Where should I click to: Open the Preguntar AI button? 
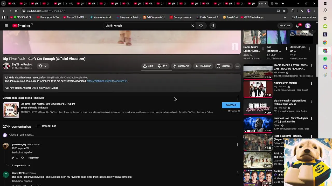(203, 66)
